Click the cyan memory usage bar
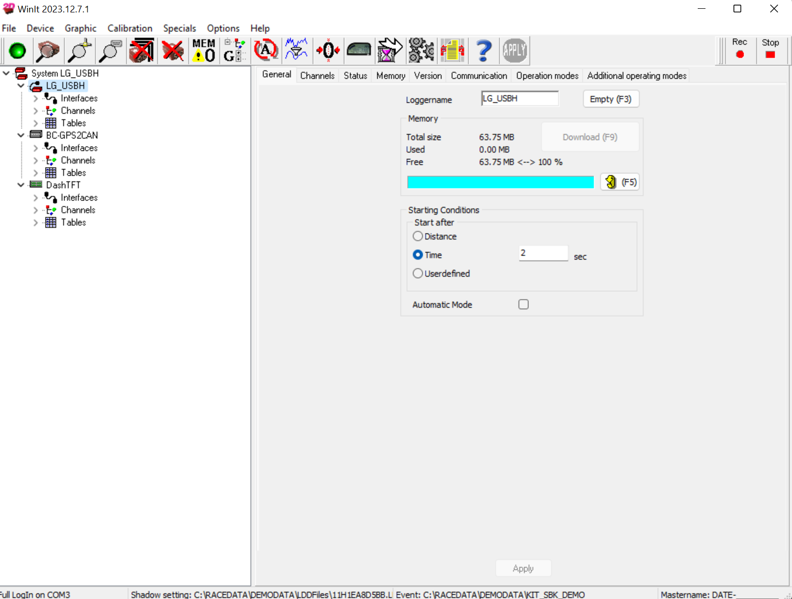The height and width of the screenshot is (599, 792). point(500,182)
